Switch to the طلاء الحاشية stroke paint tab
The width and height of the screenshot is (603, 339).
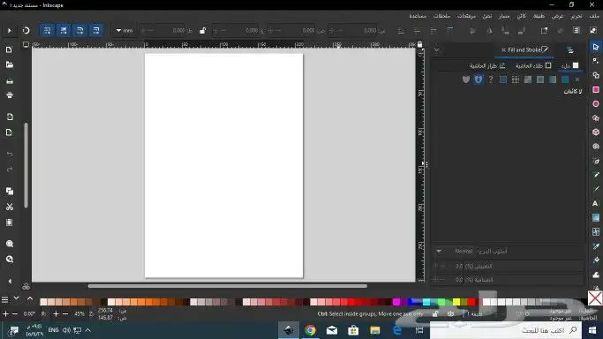click(533, 65)
